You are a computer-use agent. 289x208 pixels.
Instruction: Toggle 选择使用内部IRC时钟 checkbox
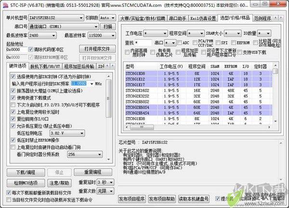click(13, 76)
